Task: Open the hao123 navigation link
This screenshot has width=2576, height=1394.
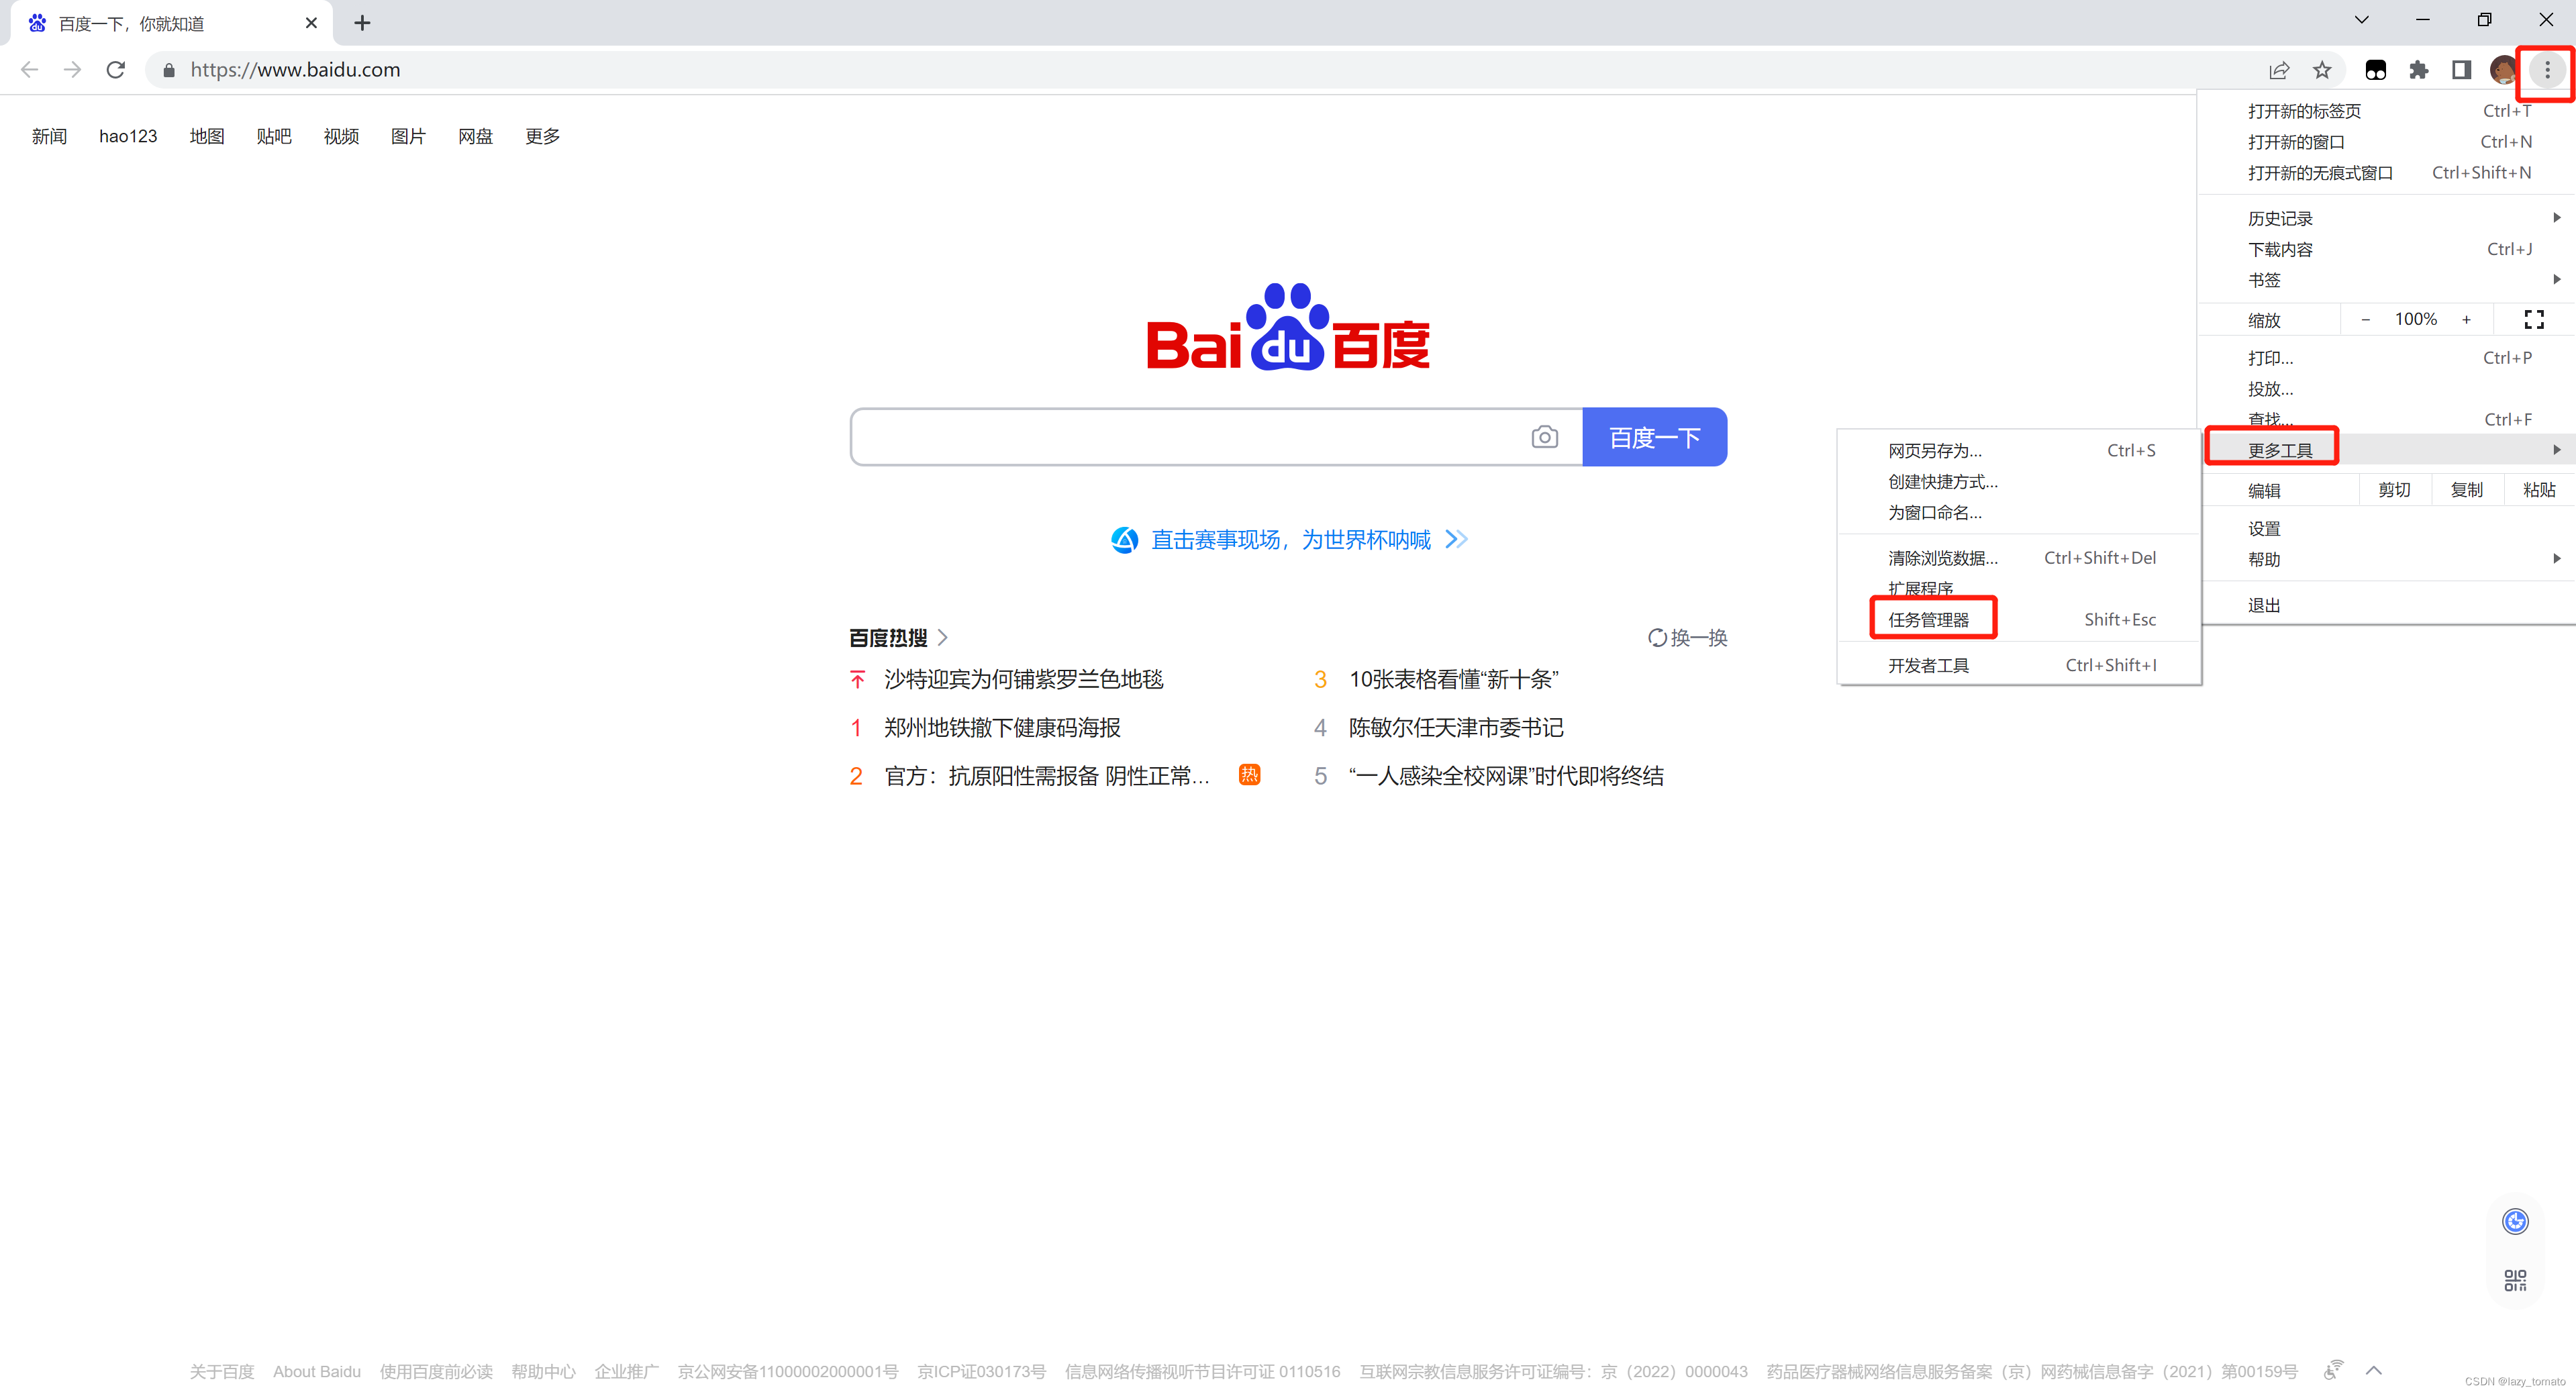Action: (128, 136)
